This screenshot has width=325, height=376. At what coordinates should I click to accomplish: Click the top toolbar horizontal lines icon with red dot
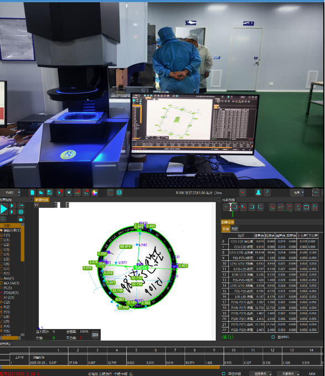click(78, 192)
